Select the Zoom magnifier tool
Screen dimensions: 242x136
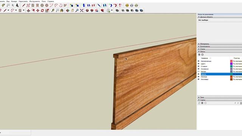coord(77,11)
